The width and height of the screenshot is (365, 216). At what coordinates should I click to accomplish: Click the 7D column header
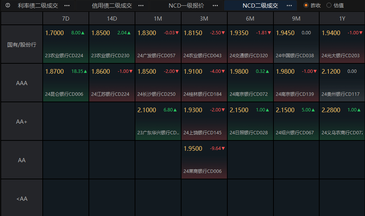point(66,18)
